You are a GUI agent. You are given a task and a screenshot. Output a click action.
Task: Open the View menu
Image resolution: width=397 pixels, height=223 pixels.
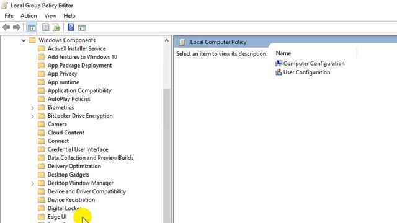pyautogui.click(x=50, y=15)
